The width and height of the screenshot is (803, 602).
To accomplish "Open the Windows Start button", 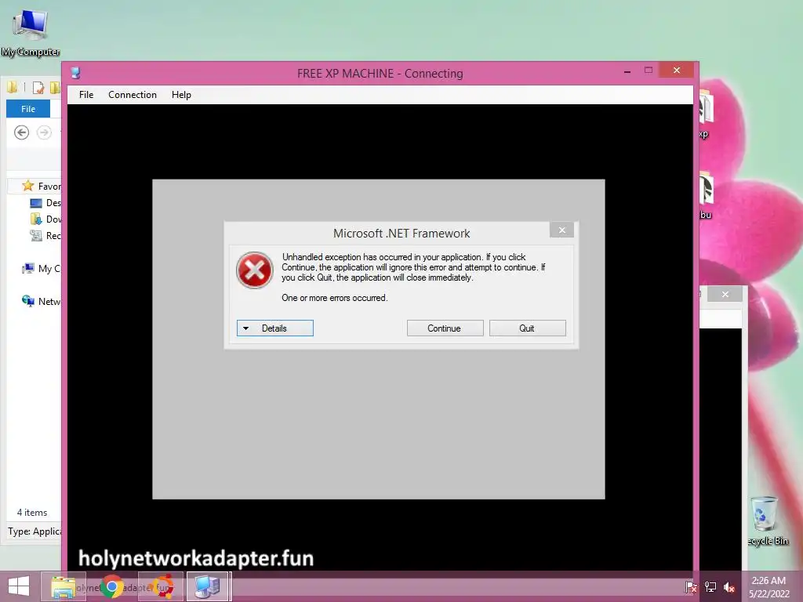I will pos(19,586).
